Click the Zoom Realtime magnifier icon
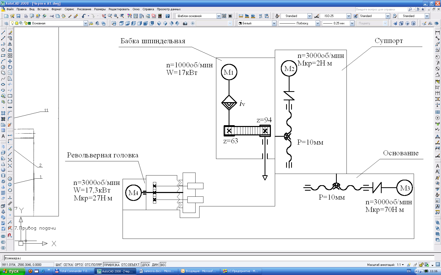The image size is (441, 275). point(110,16)
